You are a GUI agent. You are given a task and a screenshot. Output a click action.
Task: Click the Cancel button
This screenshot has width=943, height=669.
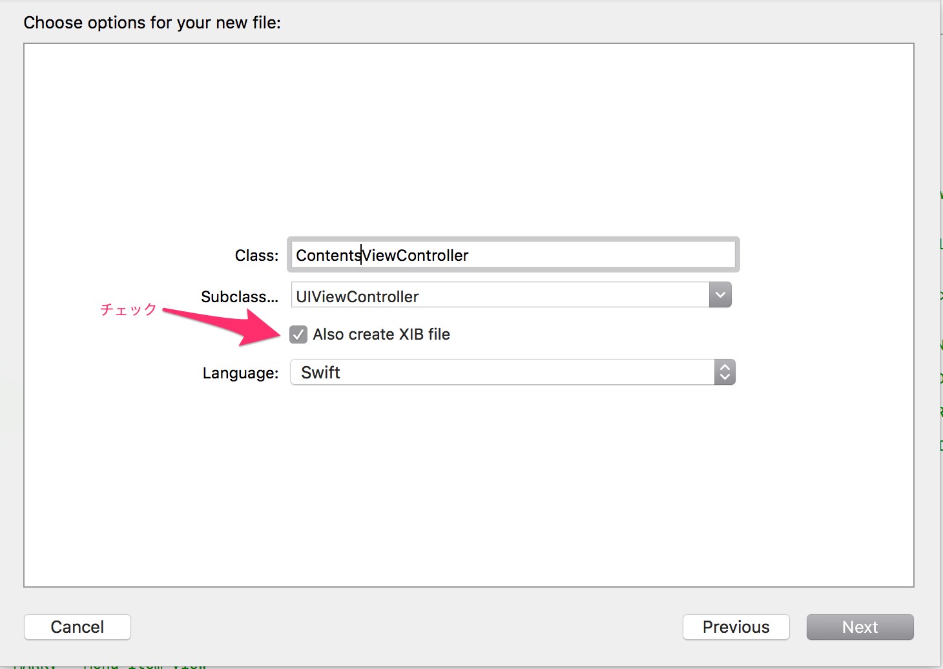[78, 627]
